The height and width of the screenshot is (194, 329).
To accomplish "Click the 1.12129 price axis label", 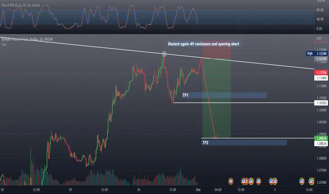I will (x=321, y=59).
